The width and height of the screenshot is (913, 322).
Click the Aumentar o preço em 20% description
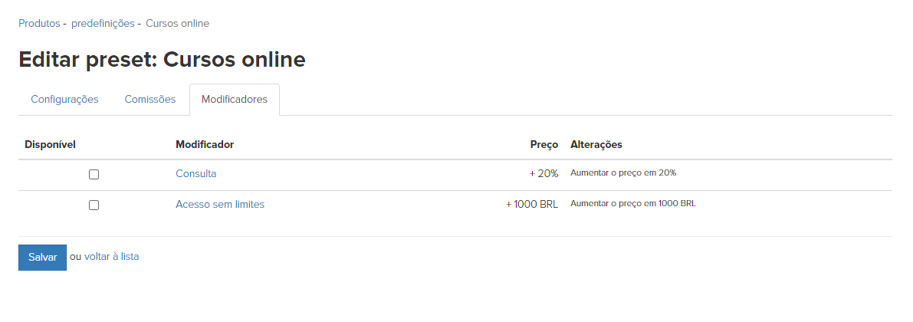(x=622, y=172)
